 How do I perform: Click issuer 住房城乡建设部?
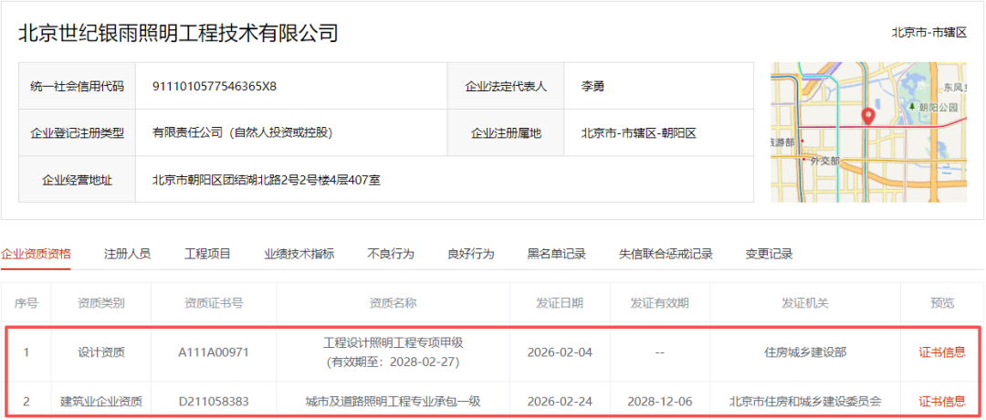(x=805, y=352)
